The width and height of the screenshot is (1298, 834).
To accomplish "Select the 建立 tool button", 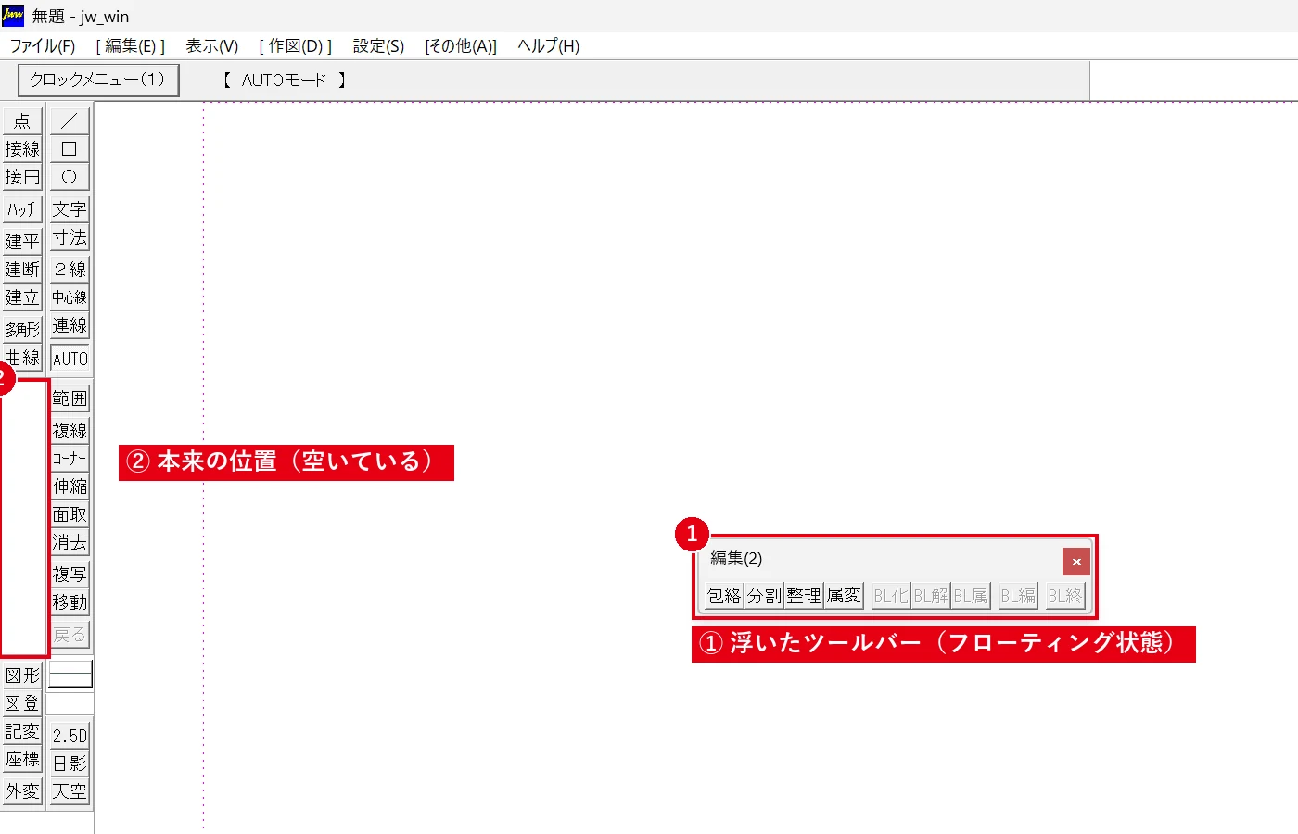I will pyautogui.click(x=23, y=297).
